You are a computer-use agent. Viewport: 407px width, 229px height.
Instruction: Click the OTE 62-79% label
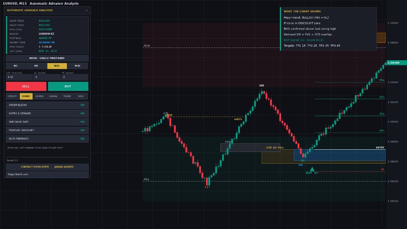pos(275,148)
